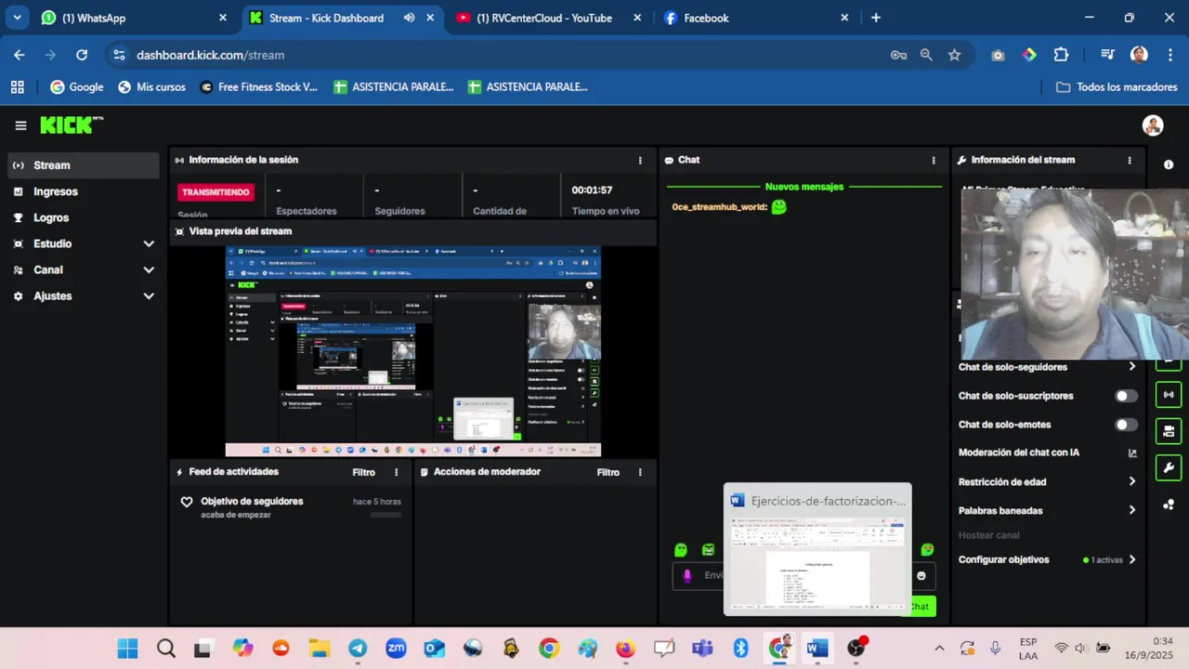Screen dimensions: 1189x669
Task: Open the Acciones de moderador options menu
Action: point(640,472)
